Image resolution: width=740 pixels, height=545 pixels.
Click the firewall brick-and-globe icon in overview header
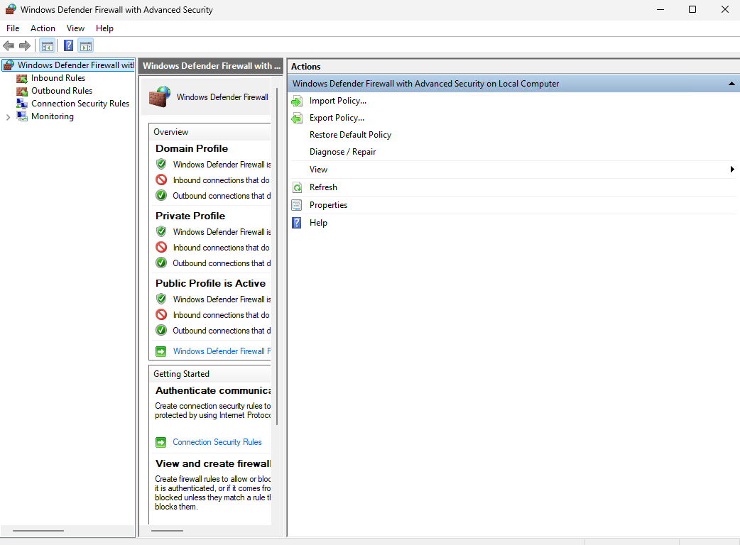click(x=160, y=97)
